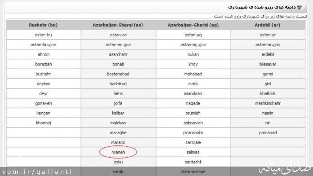The height and width of the screenshot is (176, 313).
Task: Click gonaveh in the table
Action: click(43, 103)
